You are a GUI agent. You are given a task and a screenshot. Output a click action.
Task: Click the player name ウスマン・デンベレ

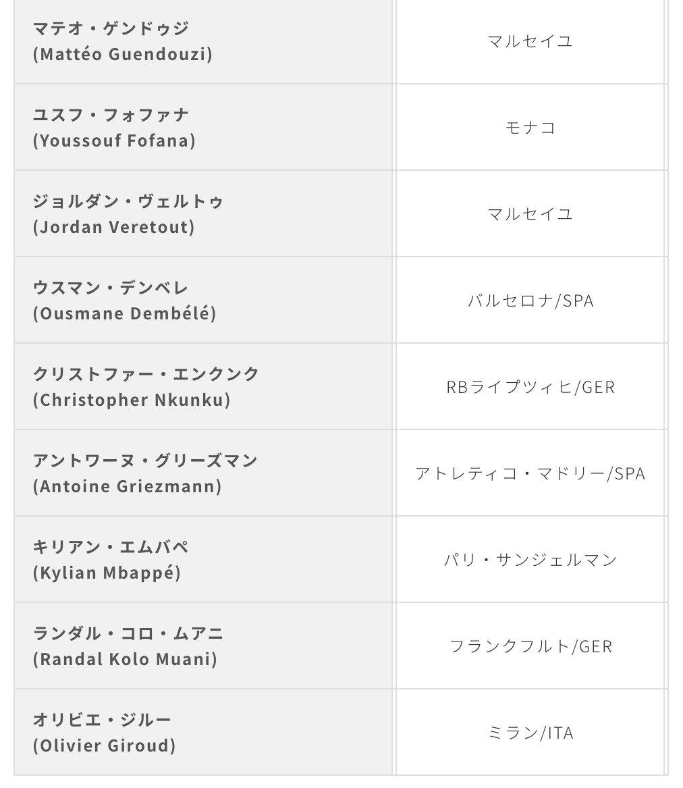coord(111,288)
